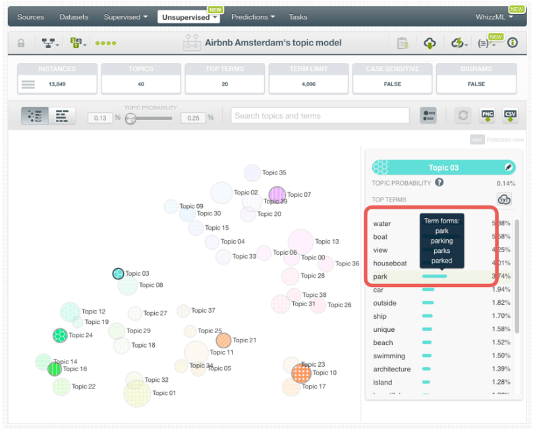Click the Topic Probability help question mark
The height and width of the screenshot is (430, 533).
click(x=439, y=183)
